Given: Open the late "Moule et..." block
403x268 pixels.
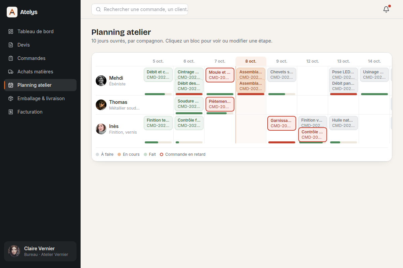Looking at the screenshot, I should (220, 75).
